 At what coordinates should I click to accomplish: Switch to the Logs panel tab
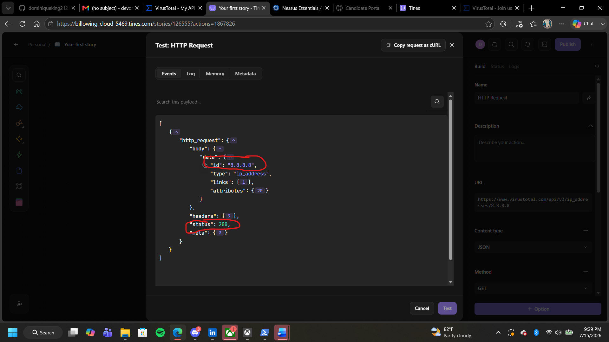(514, 66)
